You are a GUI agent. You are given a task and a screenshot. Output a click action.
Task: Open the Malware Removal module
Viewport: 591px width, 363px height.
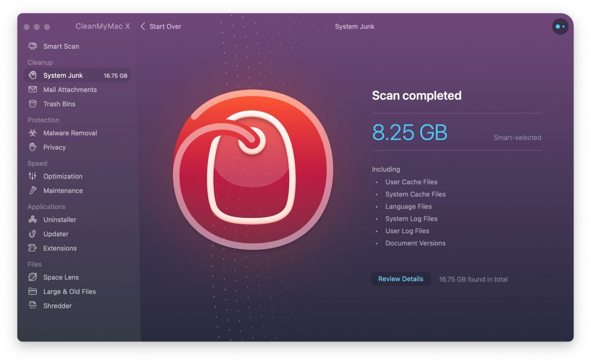click(x=70, y=133)
